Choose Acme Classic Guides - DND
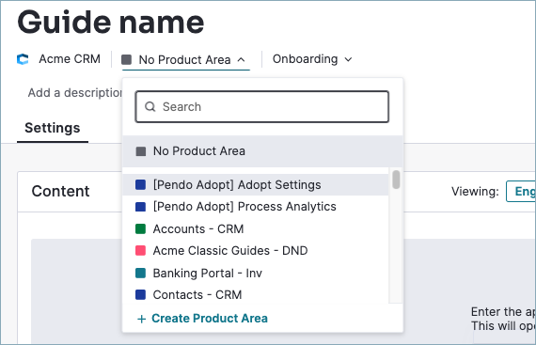This screenshot has height=345, width=536. point(256,251)
